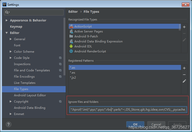The image size is (192, 132).
Task: Add a new registered pattern
Action: point(184,68)
